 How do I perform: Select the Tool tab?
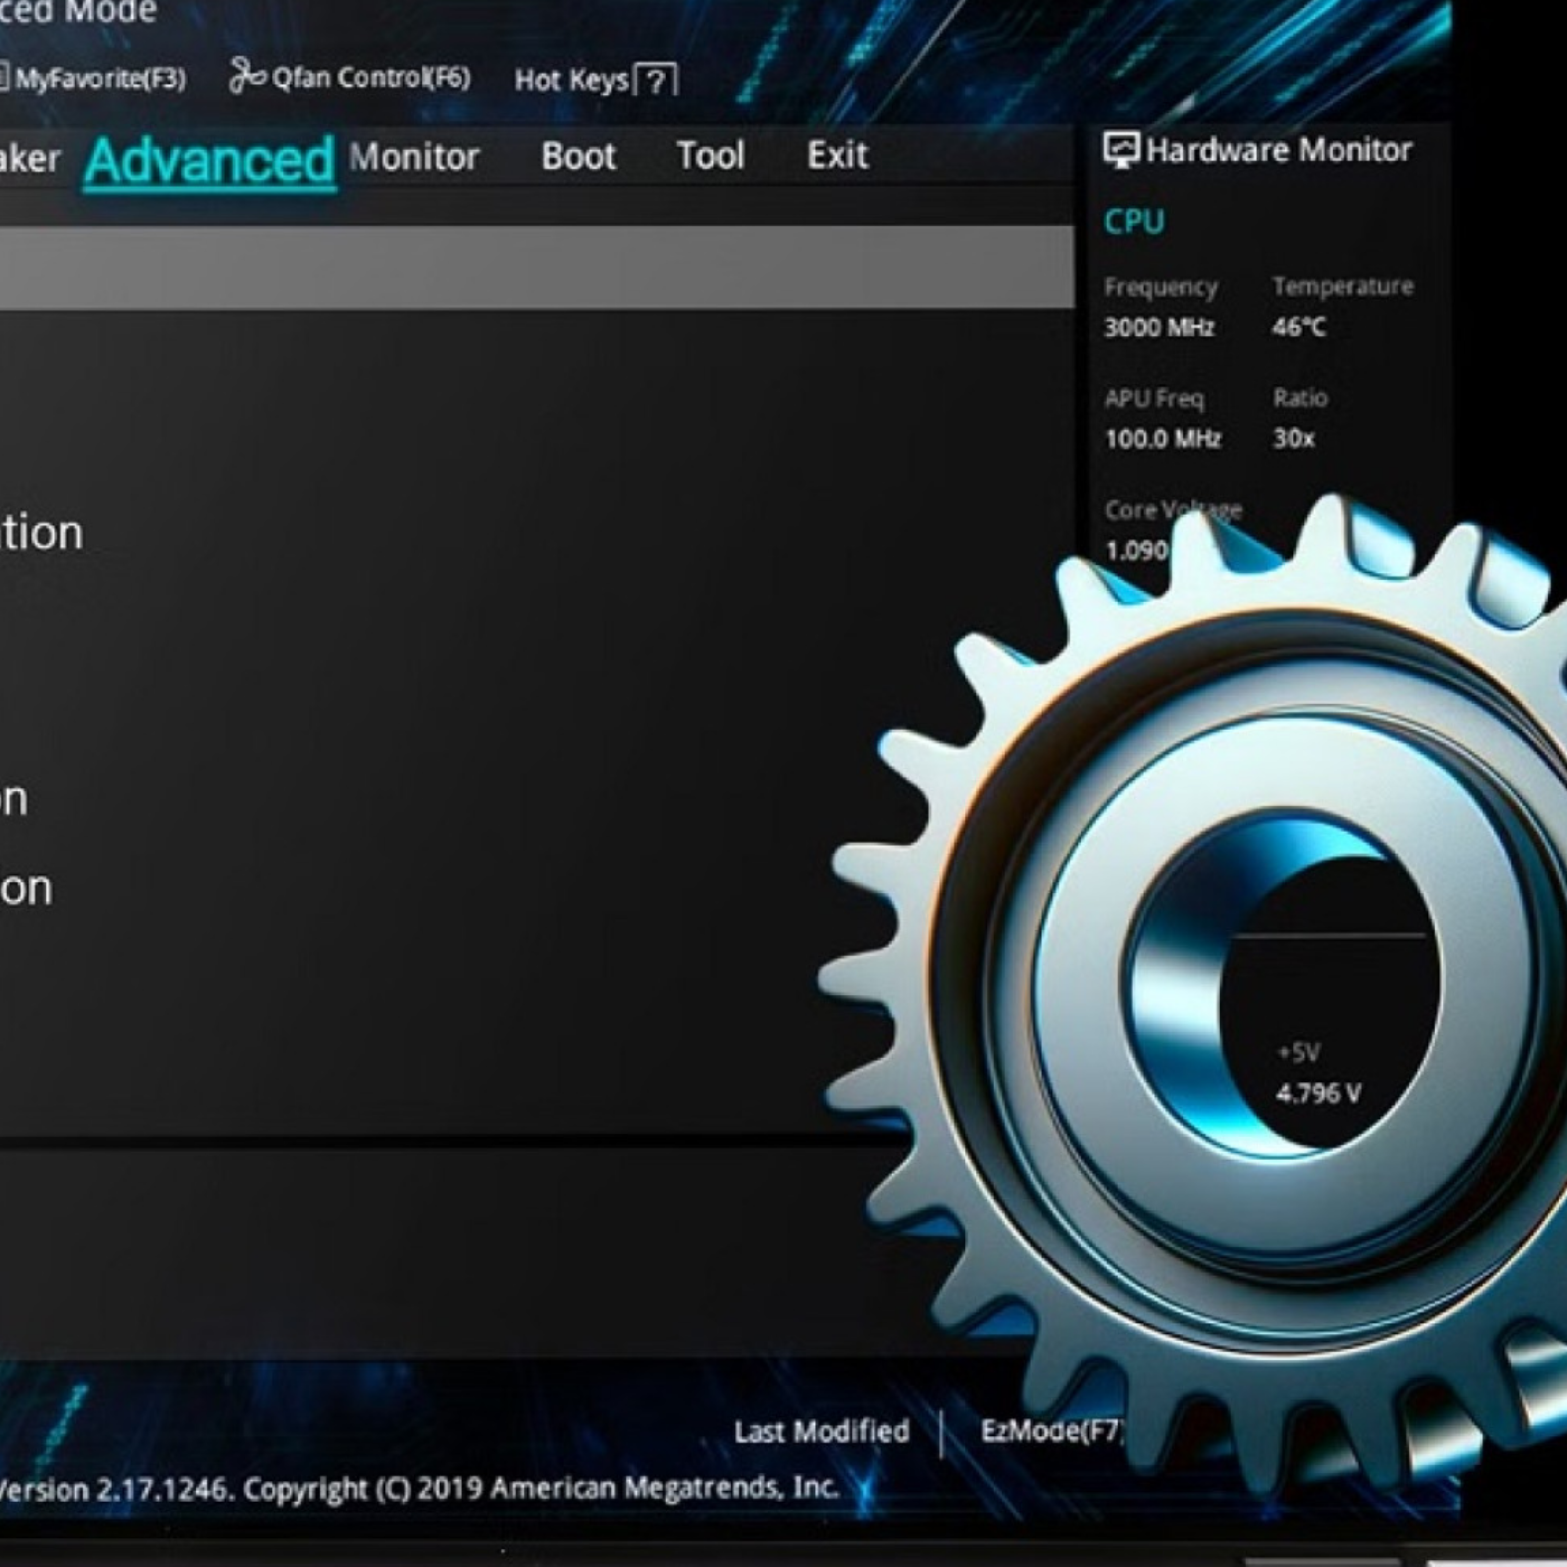[x=710, y=155]
